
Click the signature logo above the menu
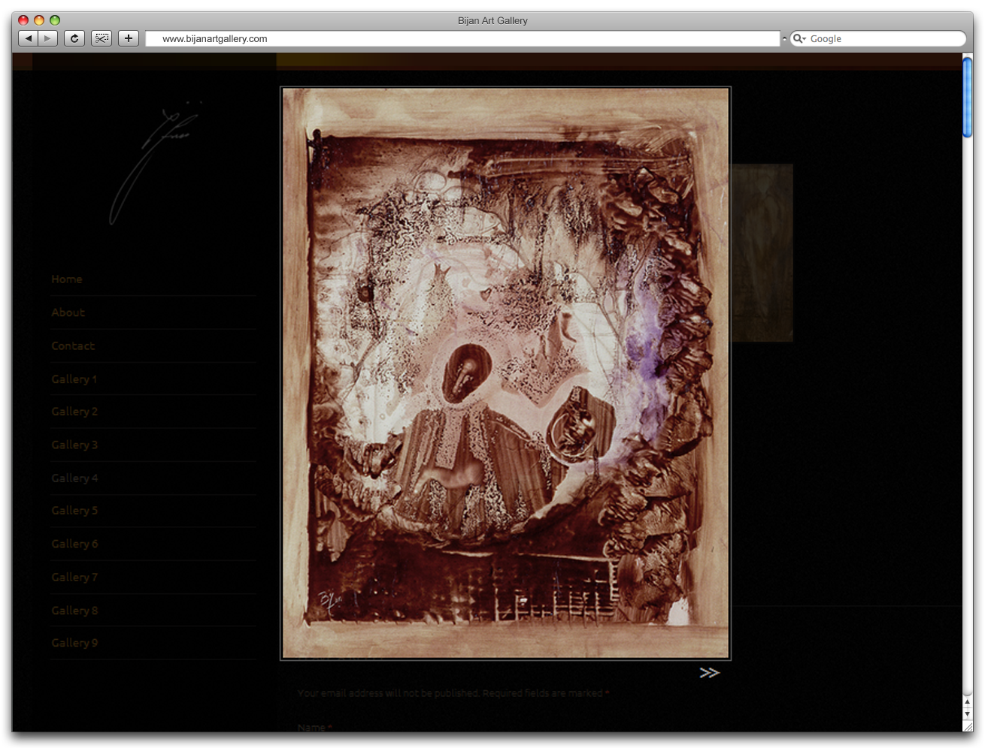156,162
